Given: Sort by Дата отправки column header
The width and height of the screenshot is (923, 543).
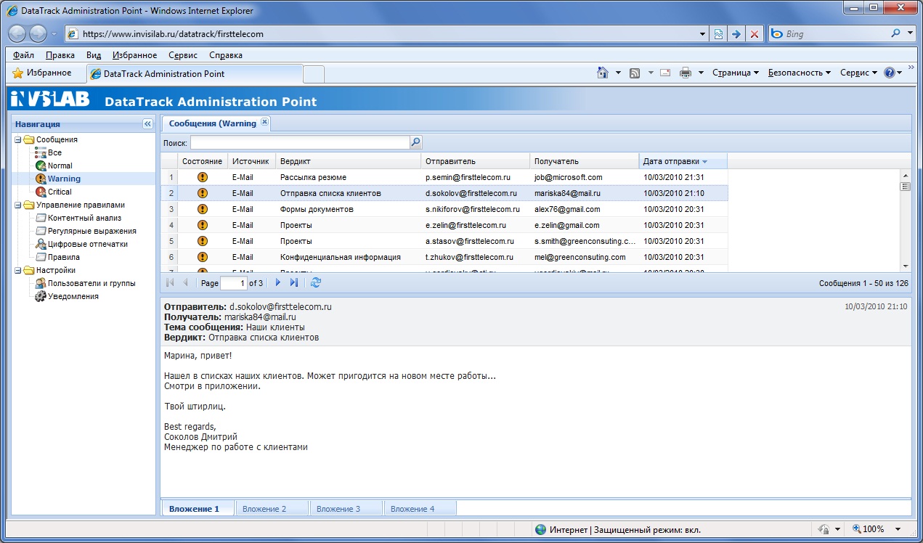Looking at the screenshot, I should click(671, 161).
